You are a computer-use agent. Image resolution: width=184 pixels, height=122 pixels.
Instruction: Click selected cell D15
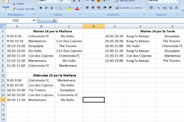94,100
